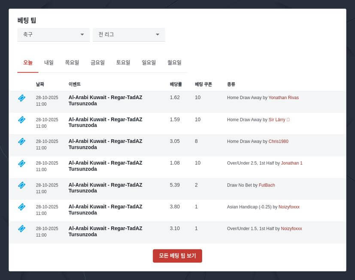Click the ticket icon on FutBach's Draw No Bet row
355x280 pixels.
click(21, 185)
